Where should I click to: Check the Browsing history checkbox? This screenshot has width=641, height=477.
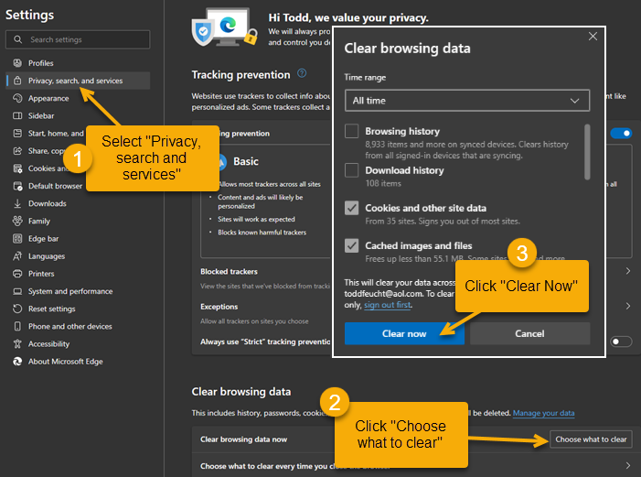pyautogui.click(x=351, y=132)
